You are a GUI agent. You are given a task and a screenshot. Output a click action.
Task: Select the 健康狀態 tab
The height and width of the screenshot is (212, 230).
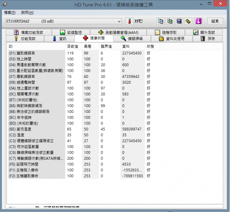click(x=94, y=38)
